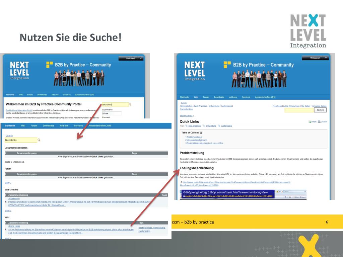Open Services tab in search results navigation bar

pos(78,126)
